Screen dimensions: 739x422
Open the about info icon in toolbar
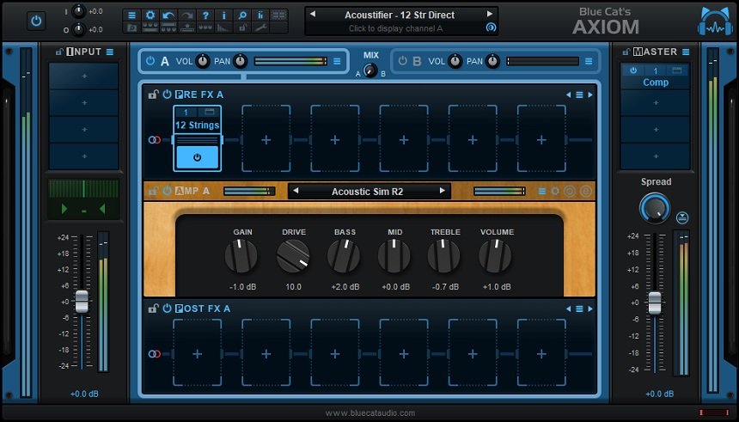click(x=224, y=15)
